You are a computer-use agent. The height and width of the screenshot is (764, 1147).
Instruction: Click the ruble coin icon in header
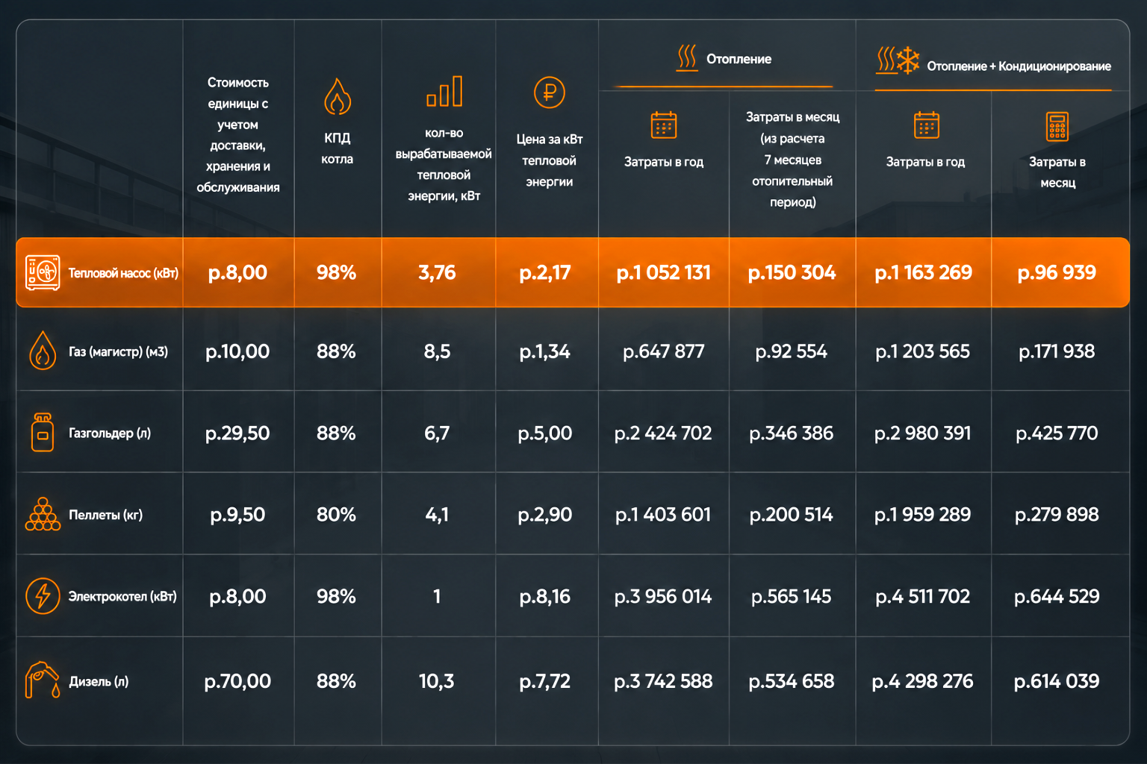[x=550, y=93]
